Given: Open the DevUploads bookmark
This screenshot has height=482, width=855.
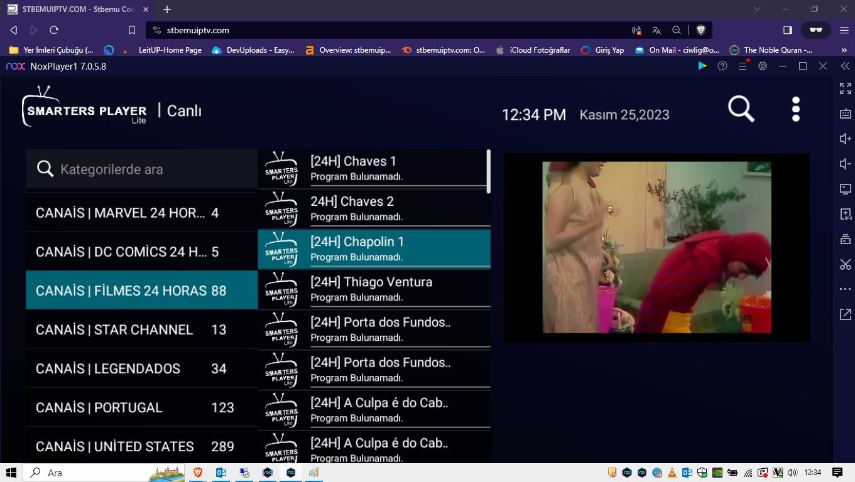Looking at the screenshot, I should [253, 50].
